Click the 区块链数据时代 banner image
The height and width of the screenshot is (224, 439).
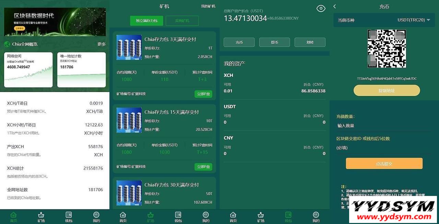point(55,22)
